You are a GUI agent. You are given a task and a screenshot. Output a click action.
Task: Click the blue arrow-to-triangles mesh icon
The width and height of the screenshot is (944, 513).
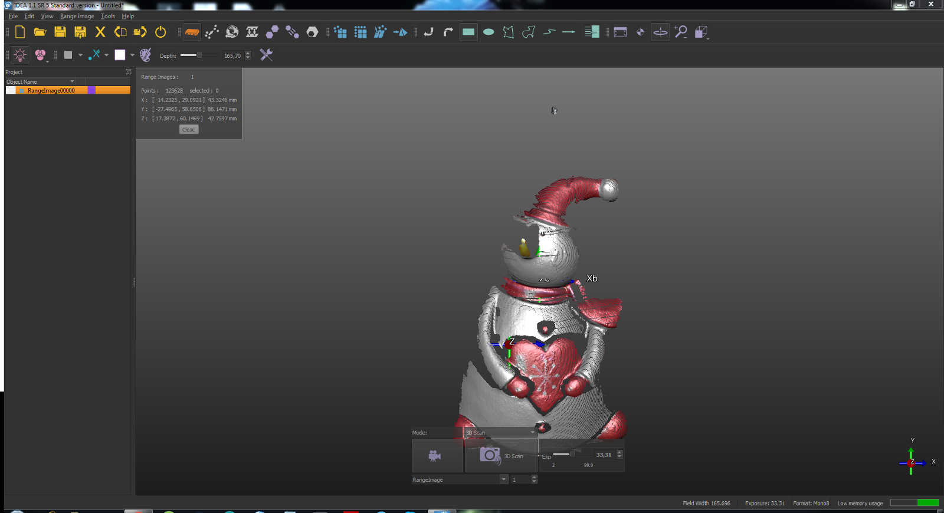click(x=401, y=32)
